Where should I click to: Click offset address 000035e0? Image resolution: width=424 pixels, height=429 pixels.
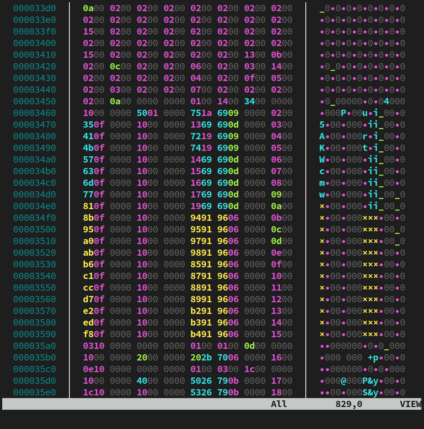click(34, 392)
